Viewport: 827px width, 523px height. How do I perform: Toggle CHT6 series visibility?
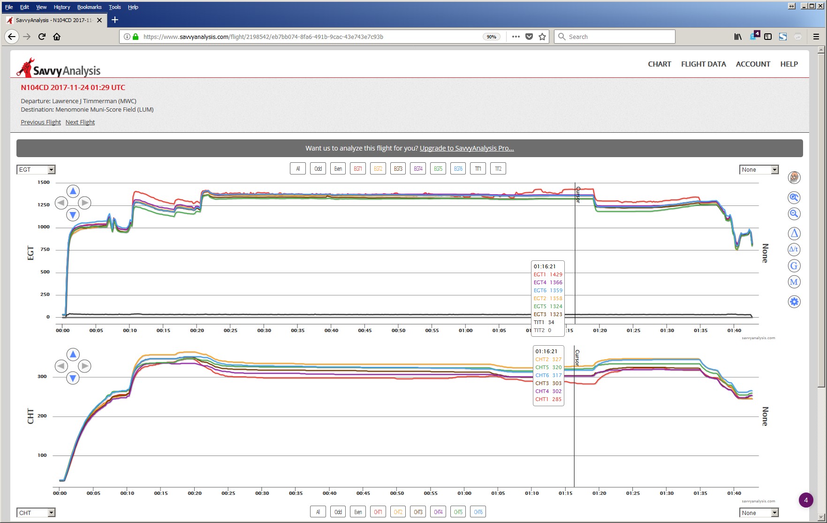point(478,512)
